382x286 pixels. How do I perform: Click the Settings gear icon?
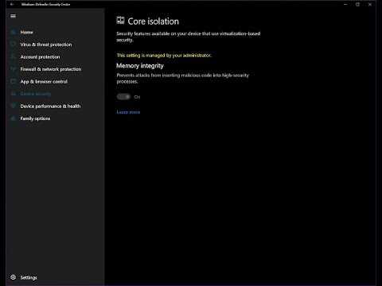(x=13, y=277)
